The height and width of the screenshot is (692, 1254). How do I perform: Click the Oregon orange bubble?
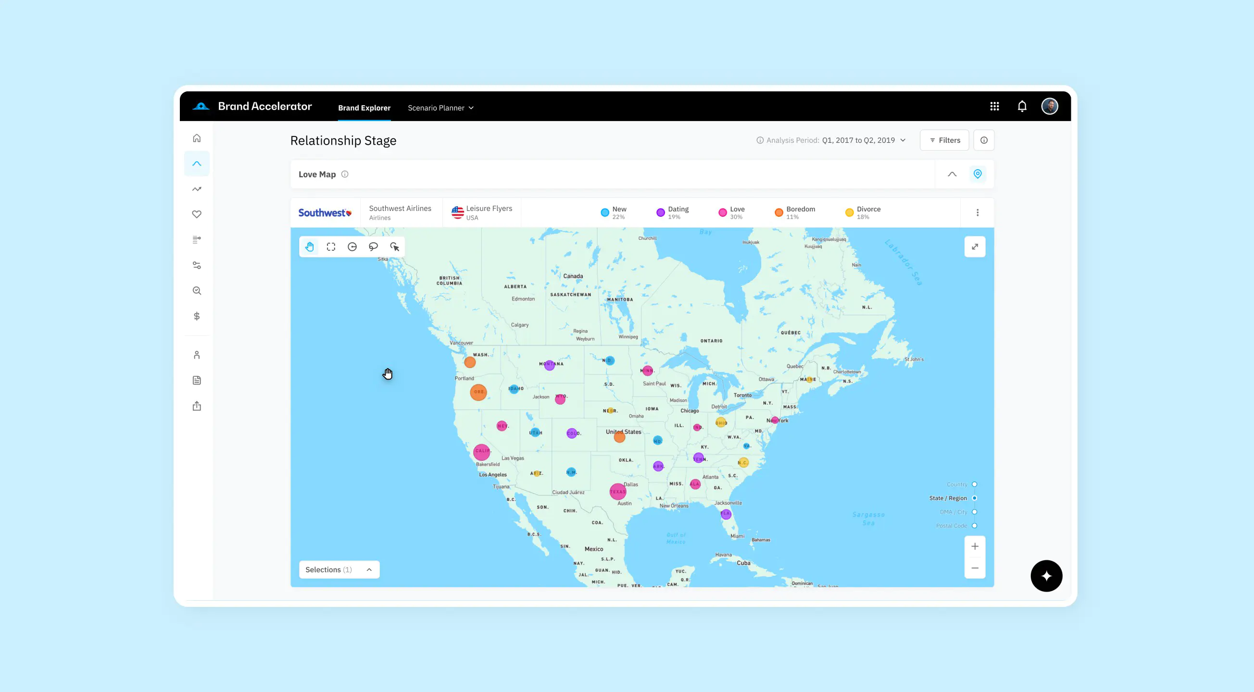[x=478, y=392]
